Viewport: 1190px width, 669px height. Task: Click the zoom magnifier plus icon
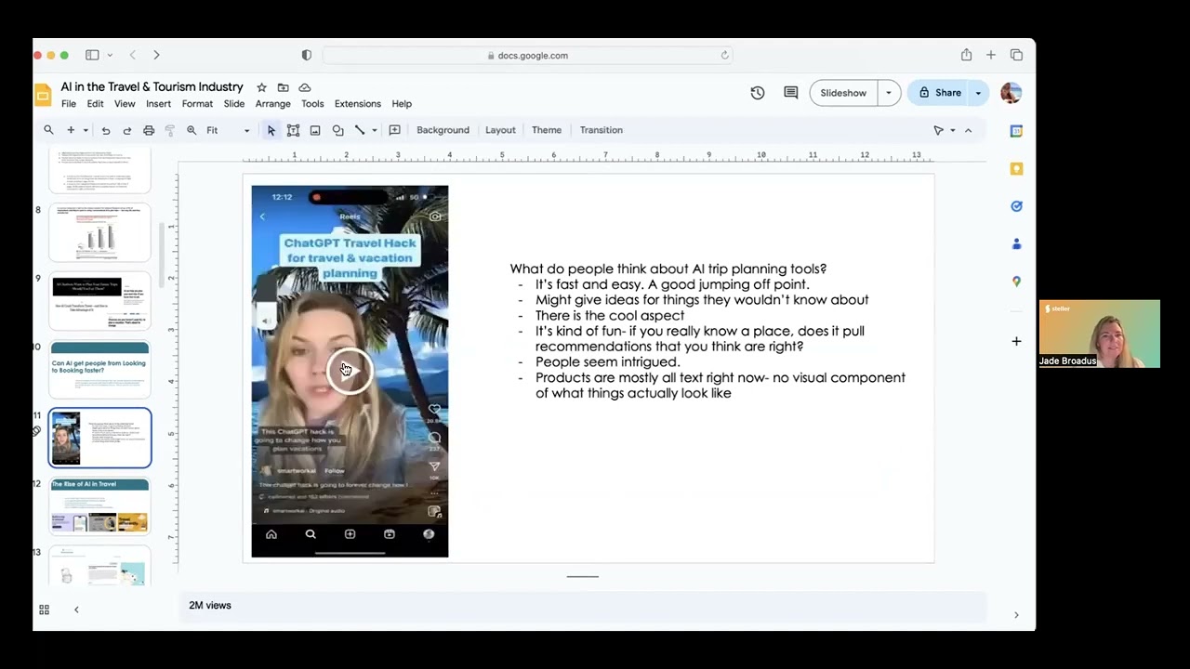click(192, 130)
